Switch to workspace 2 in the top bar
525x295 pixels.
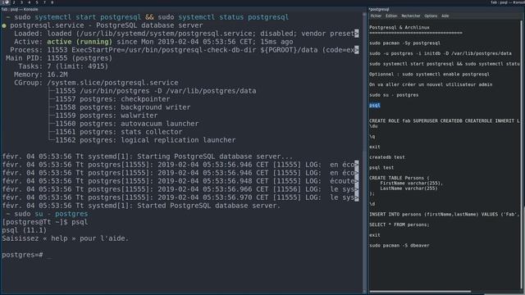[14, 2]
